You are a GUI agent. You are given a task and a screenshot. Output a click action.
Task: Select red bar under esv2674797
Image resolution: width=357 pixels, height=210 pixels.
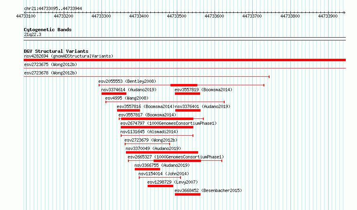coord(157,127)
